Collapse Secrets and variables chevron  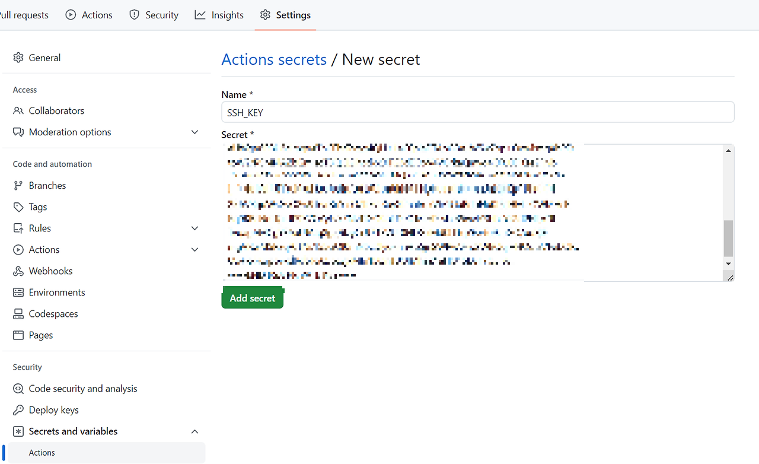tap(194, 431)
